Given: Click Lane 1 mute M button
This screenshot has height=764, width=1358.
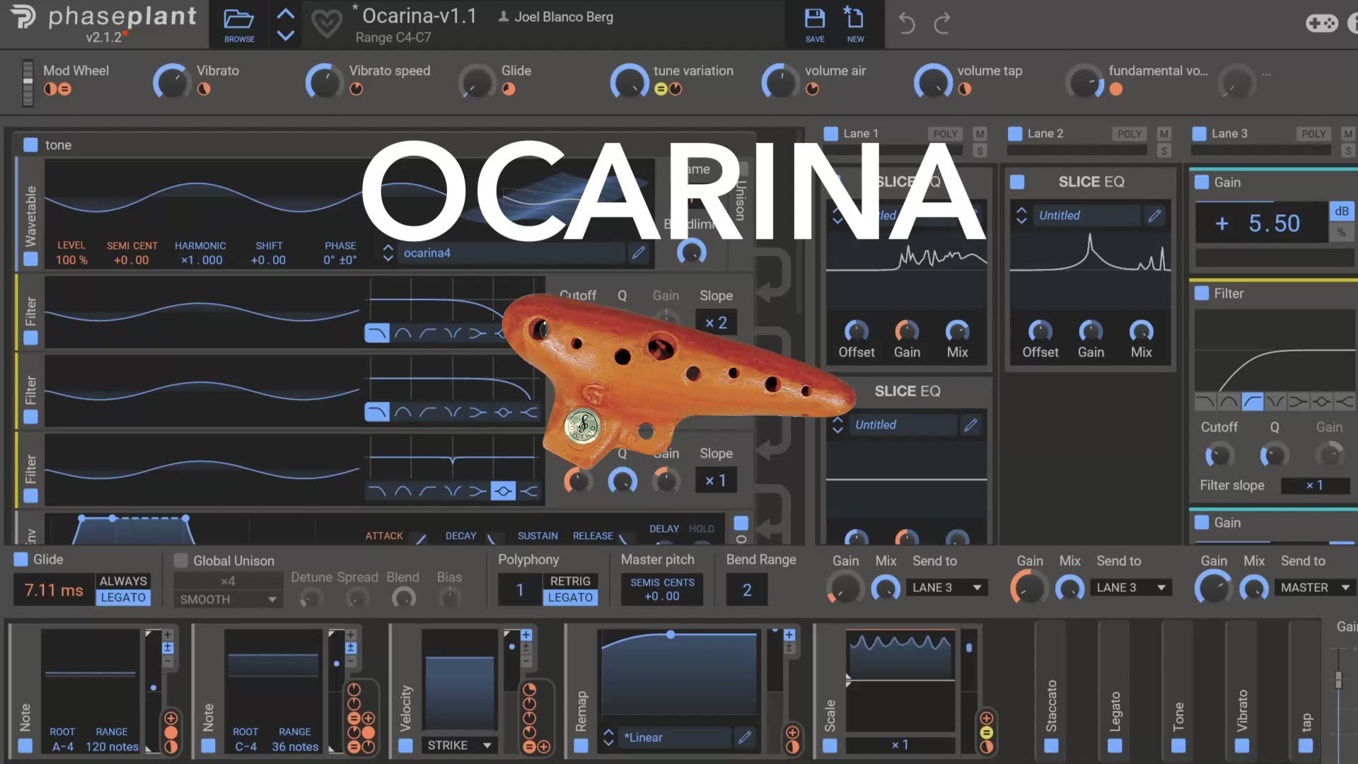Looking at the screenshot, I should tap(980, 134).
